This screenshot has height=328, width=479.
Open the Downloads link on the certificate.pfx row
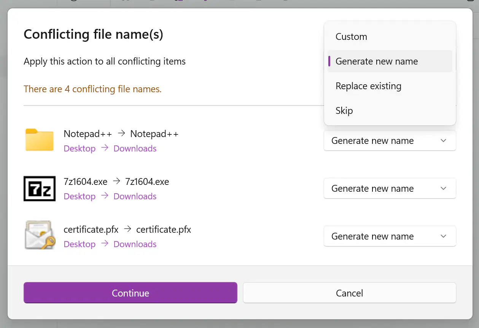click(135, 244)
